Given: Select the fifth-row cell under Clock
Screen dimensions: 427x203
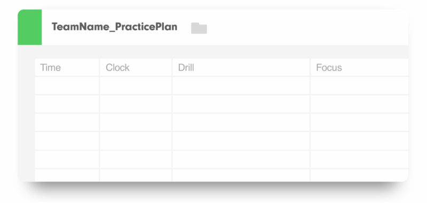Looking at the screenshot, I should [x=136, y=159].
